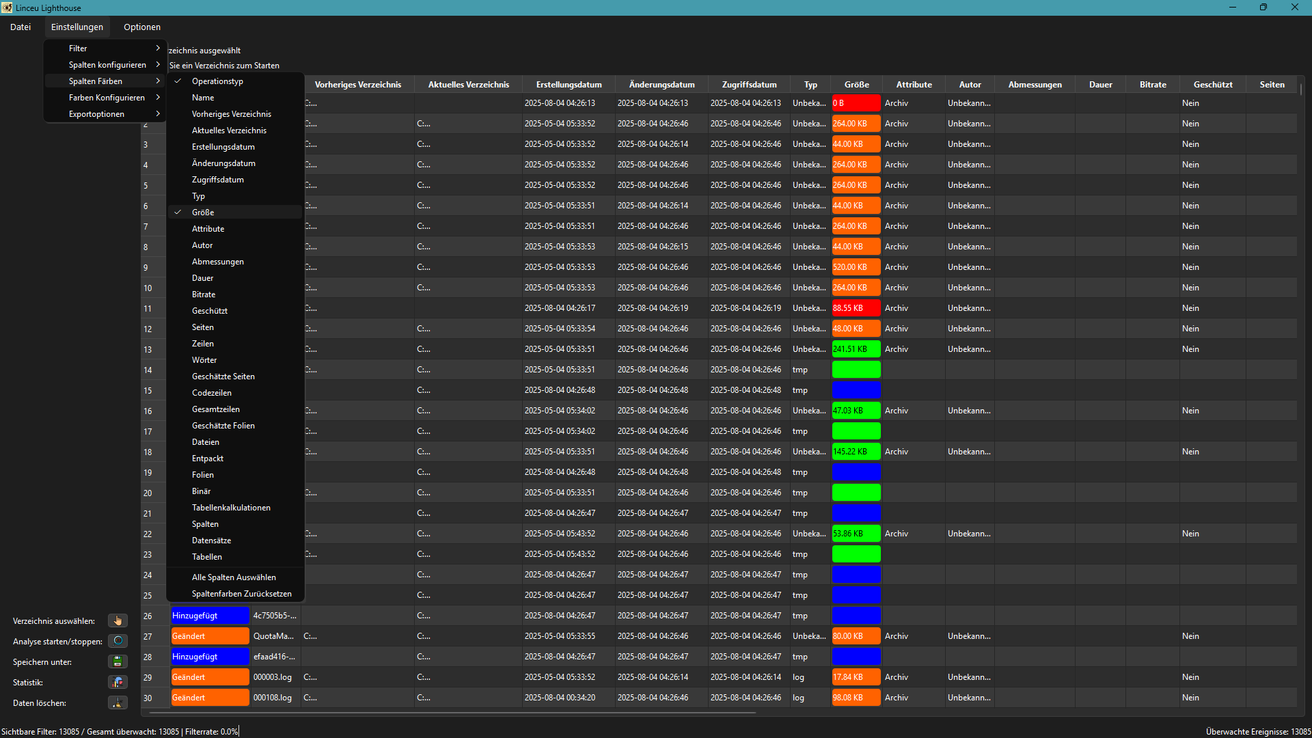Clear data with the broom icon

pyautogui.click(x=118, y=702)
